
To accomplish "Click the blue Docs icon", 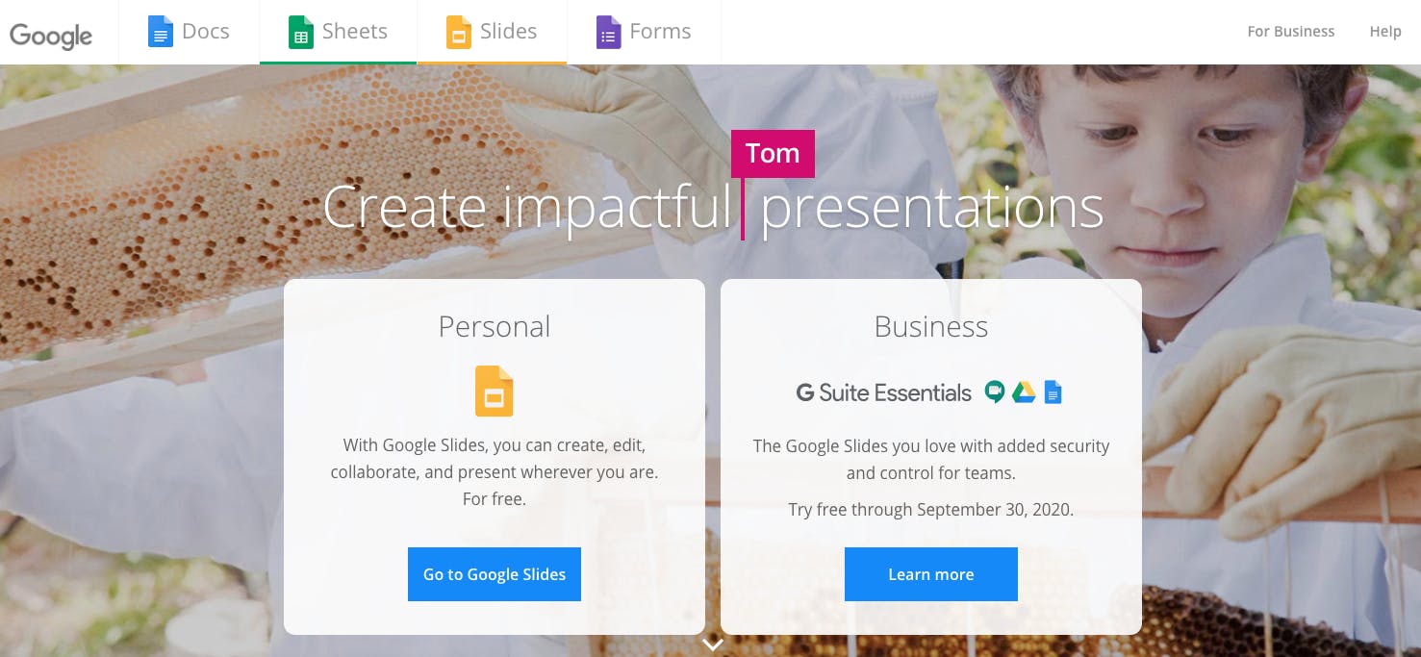I will [160, 32].
